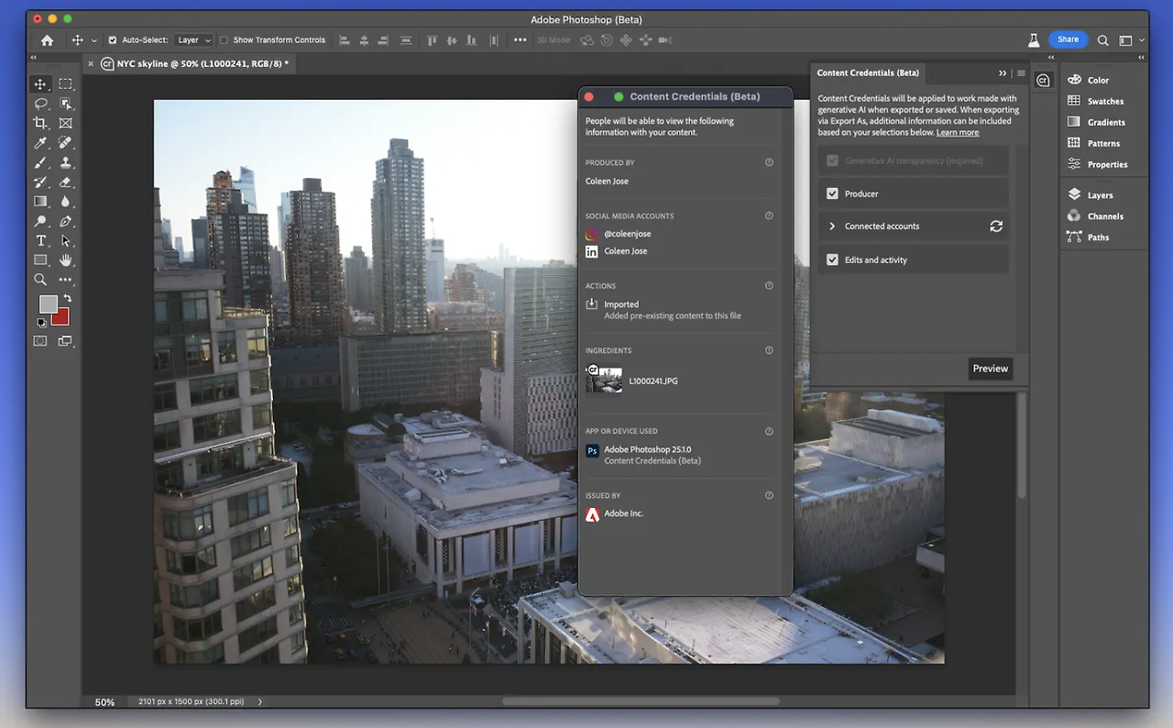The image size is (1173, 728).
Task: Click the red background color swatch
Action: click(62, 317)
